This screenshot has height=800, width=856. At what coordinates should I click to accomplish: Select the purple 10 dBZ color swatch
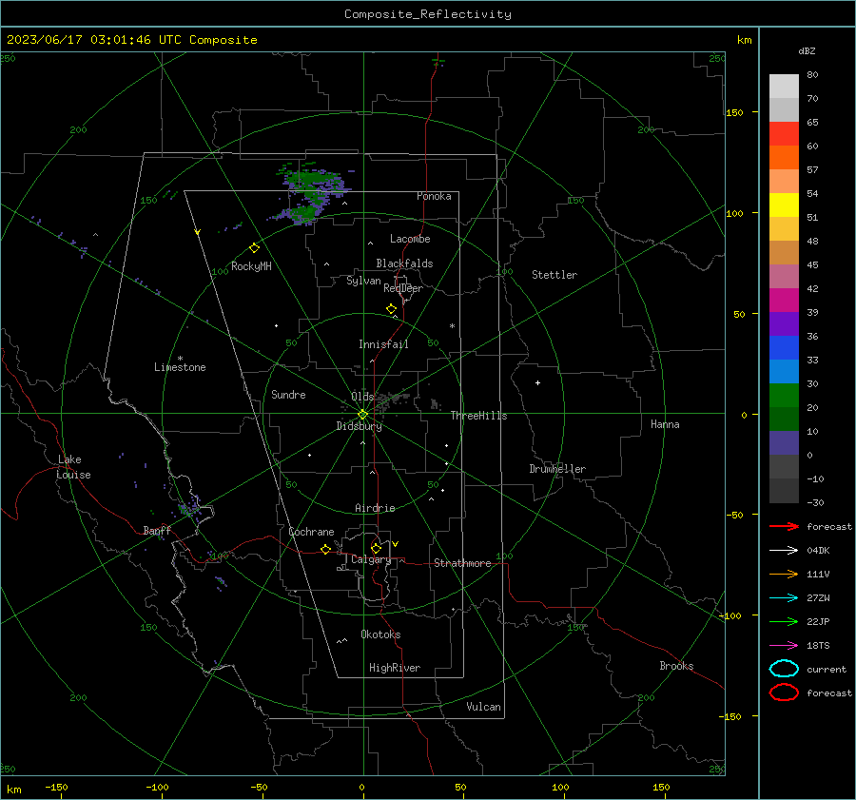click(784, 442)
